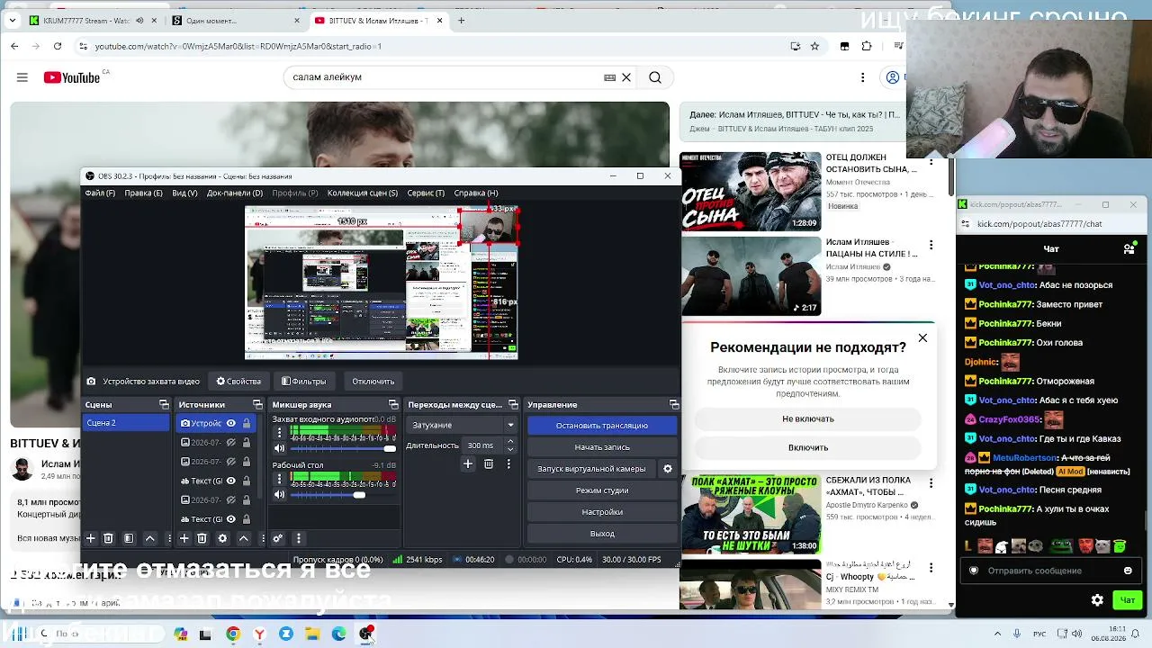
Task: Reload the YouTube page
Action: [x=58, y=46]
